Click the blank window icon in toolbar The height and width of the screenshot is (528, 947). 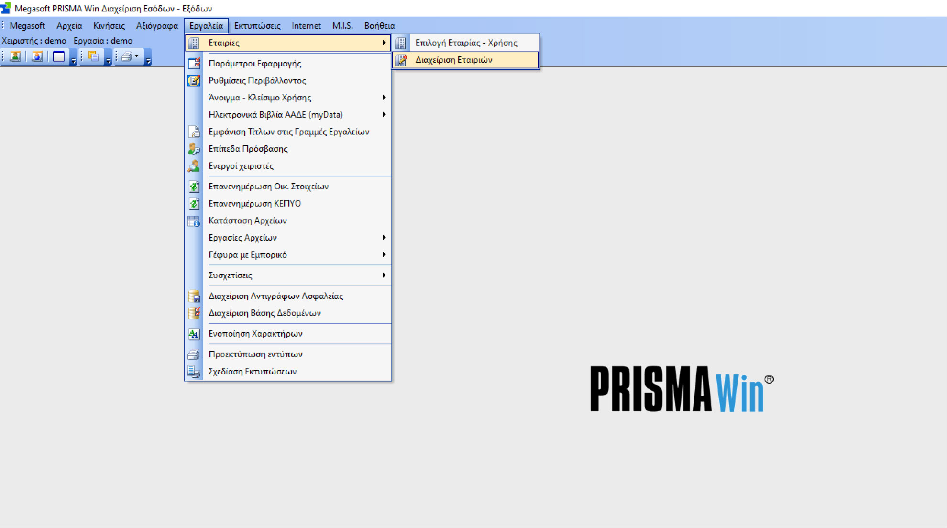59,56
